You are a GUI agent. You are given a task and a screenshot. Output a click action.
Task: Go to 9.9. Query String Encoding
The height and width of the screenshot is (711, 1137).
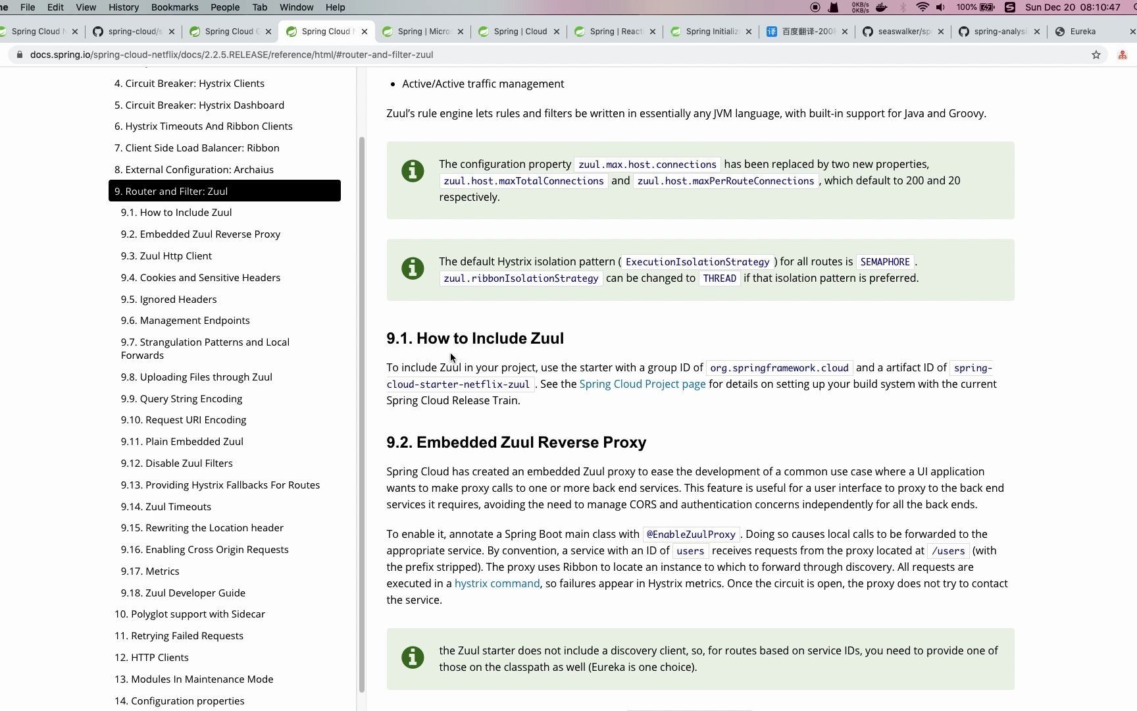pyautogui.click(x=182, y=399)
